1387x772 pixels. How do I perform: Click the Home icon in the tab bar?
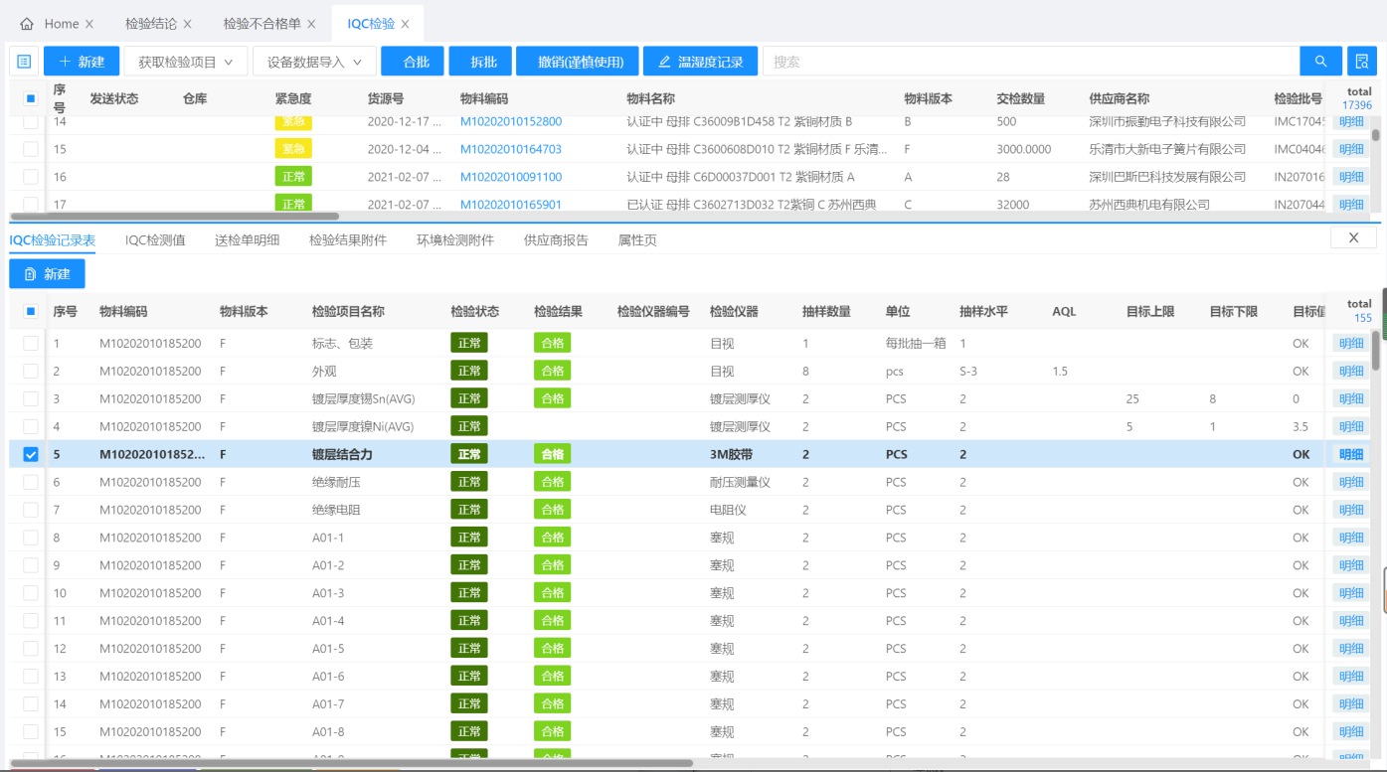(27, 24)
